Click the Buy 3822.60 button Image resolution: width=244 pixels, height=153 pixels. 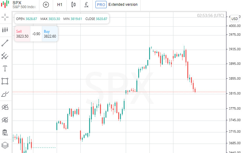coord(50,34)
